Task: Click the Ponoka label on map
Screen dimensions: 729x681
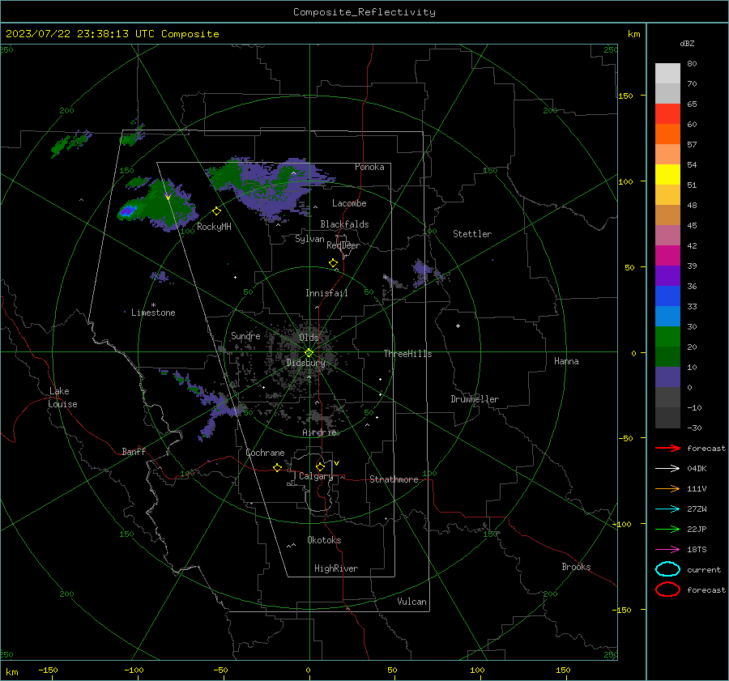Action: click(369, 167)
